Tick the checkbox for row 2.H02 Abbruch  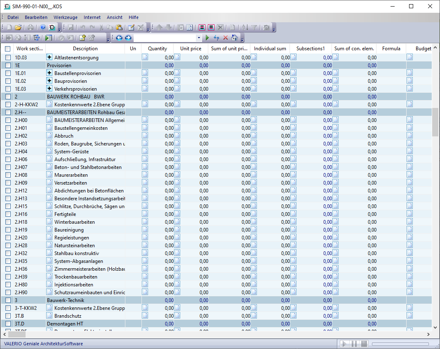click(x=8, y=136)
